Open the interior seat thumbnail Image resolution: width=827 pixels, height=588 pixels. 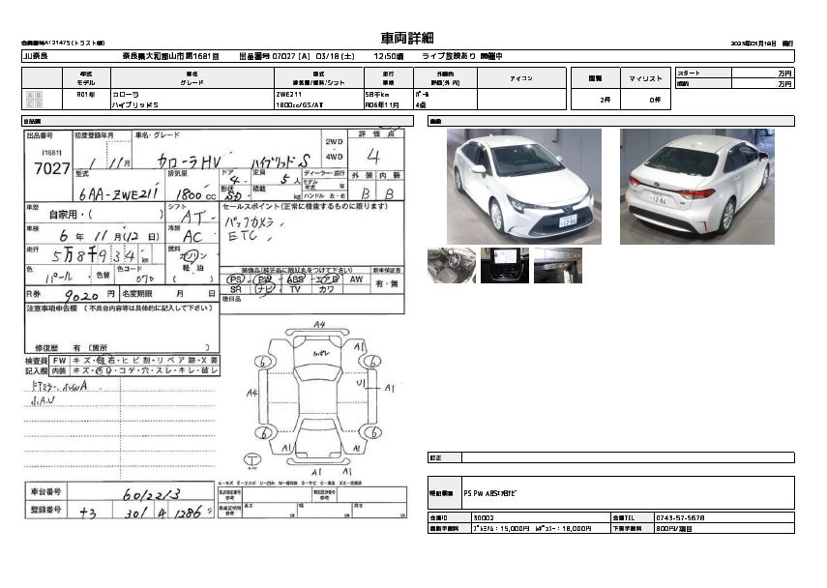[x=452, y=265]
